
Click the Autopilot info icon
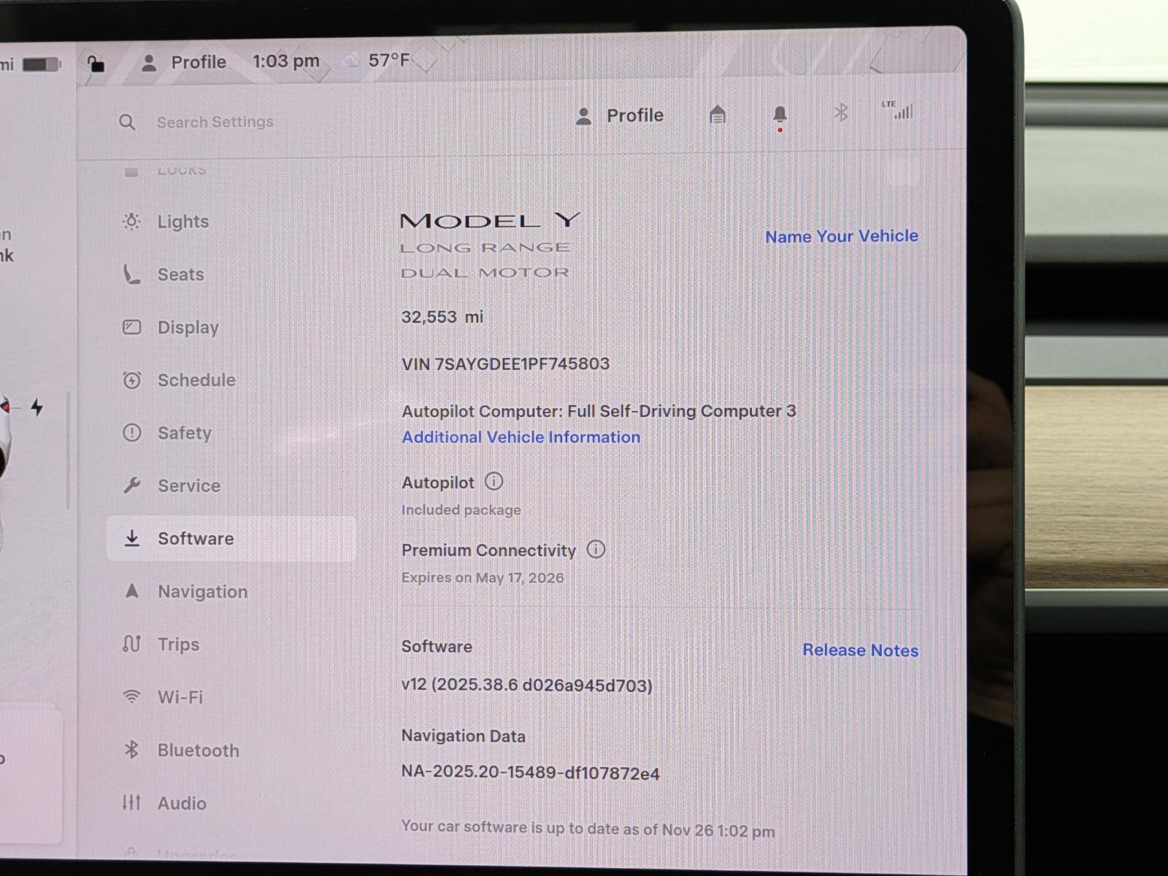494,482
